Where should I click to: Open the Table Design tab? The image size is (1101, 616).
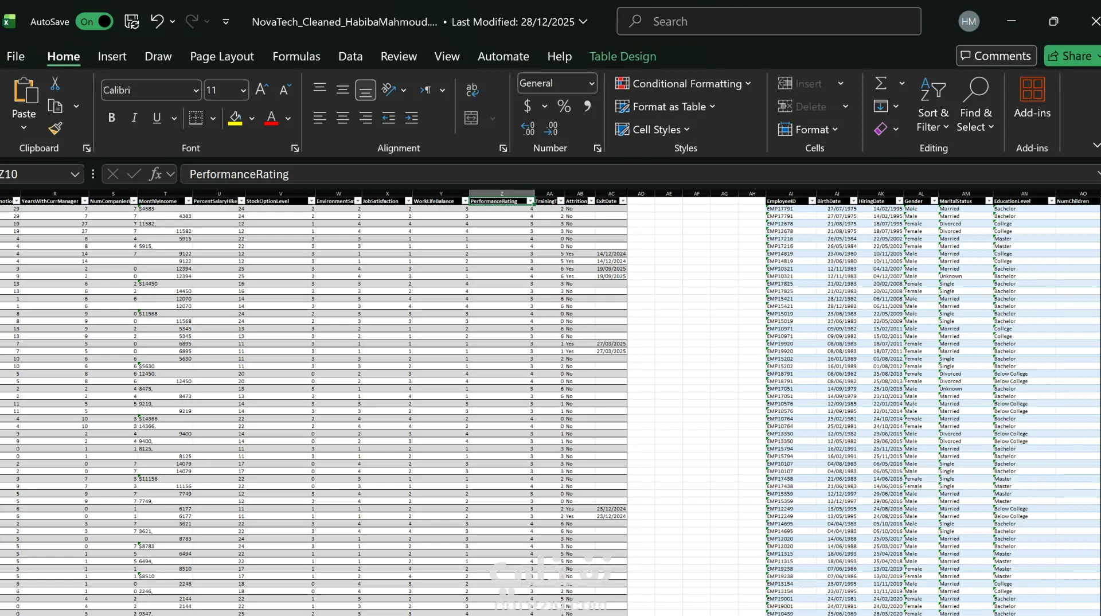coord(622,56)
